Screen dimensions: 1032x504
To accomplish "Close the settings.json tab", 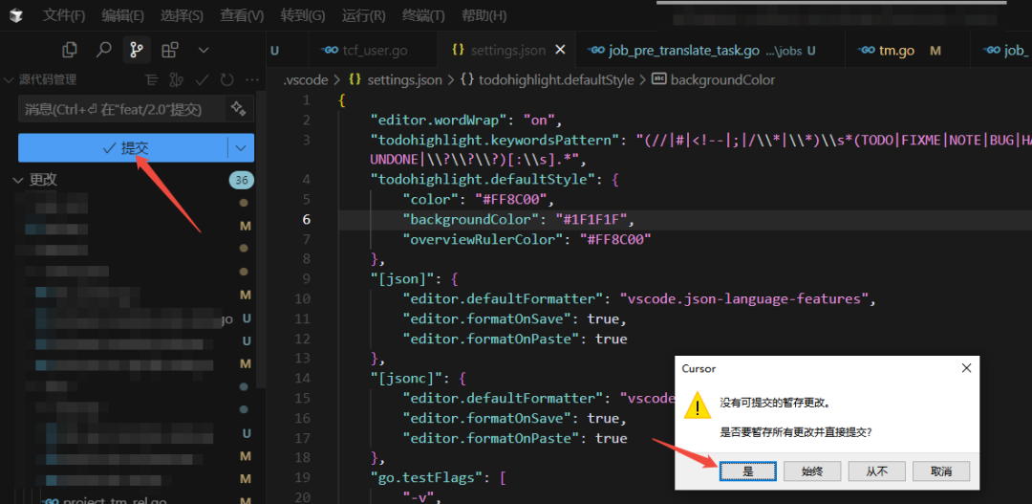I will 560,50.
